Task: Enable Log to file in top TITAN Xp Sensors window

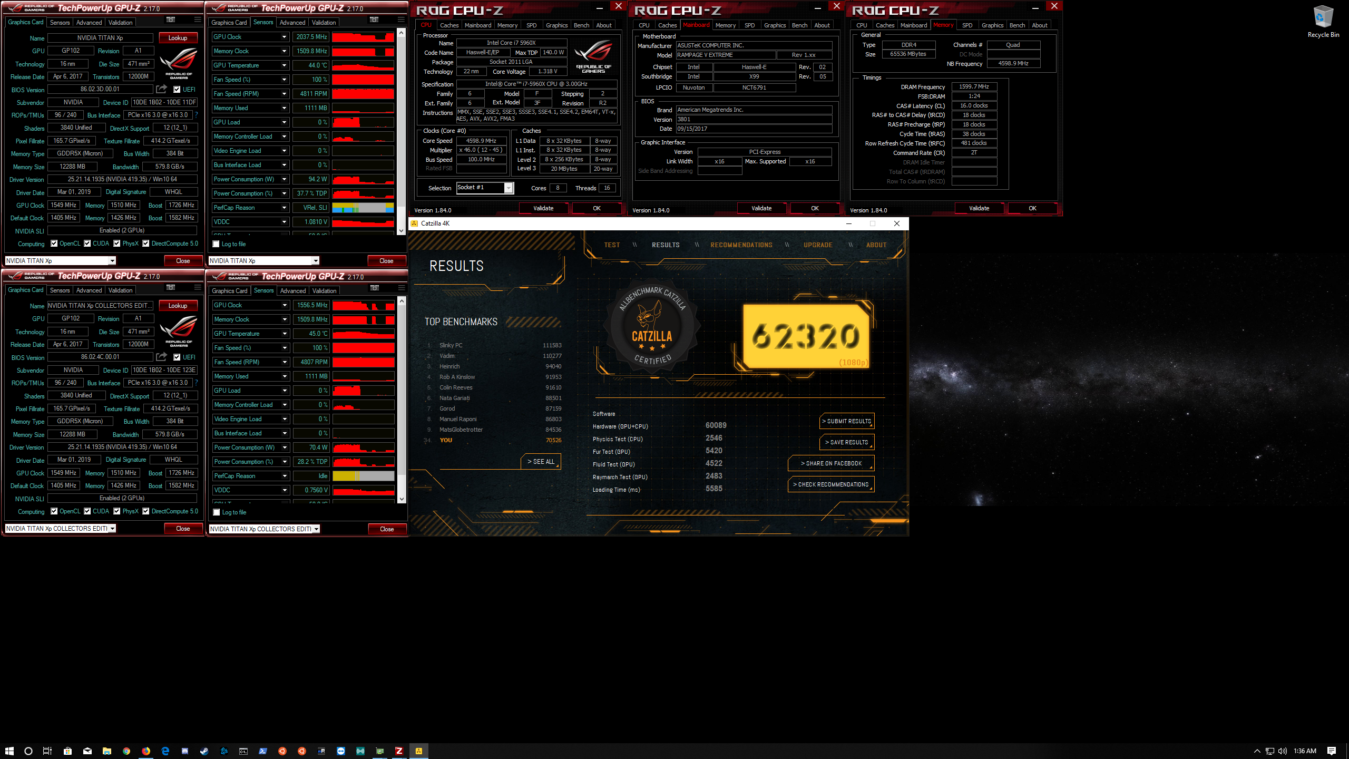Action: pos(216,244)
